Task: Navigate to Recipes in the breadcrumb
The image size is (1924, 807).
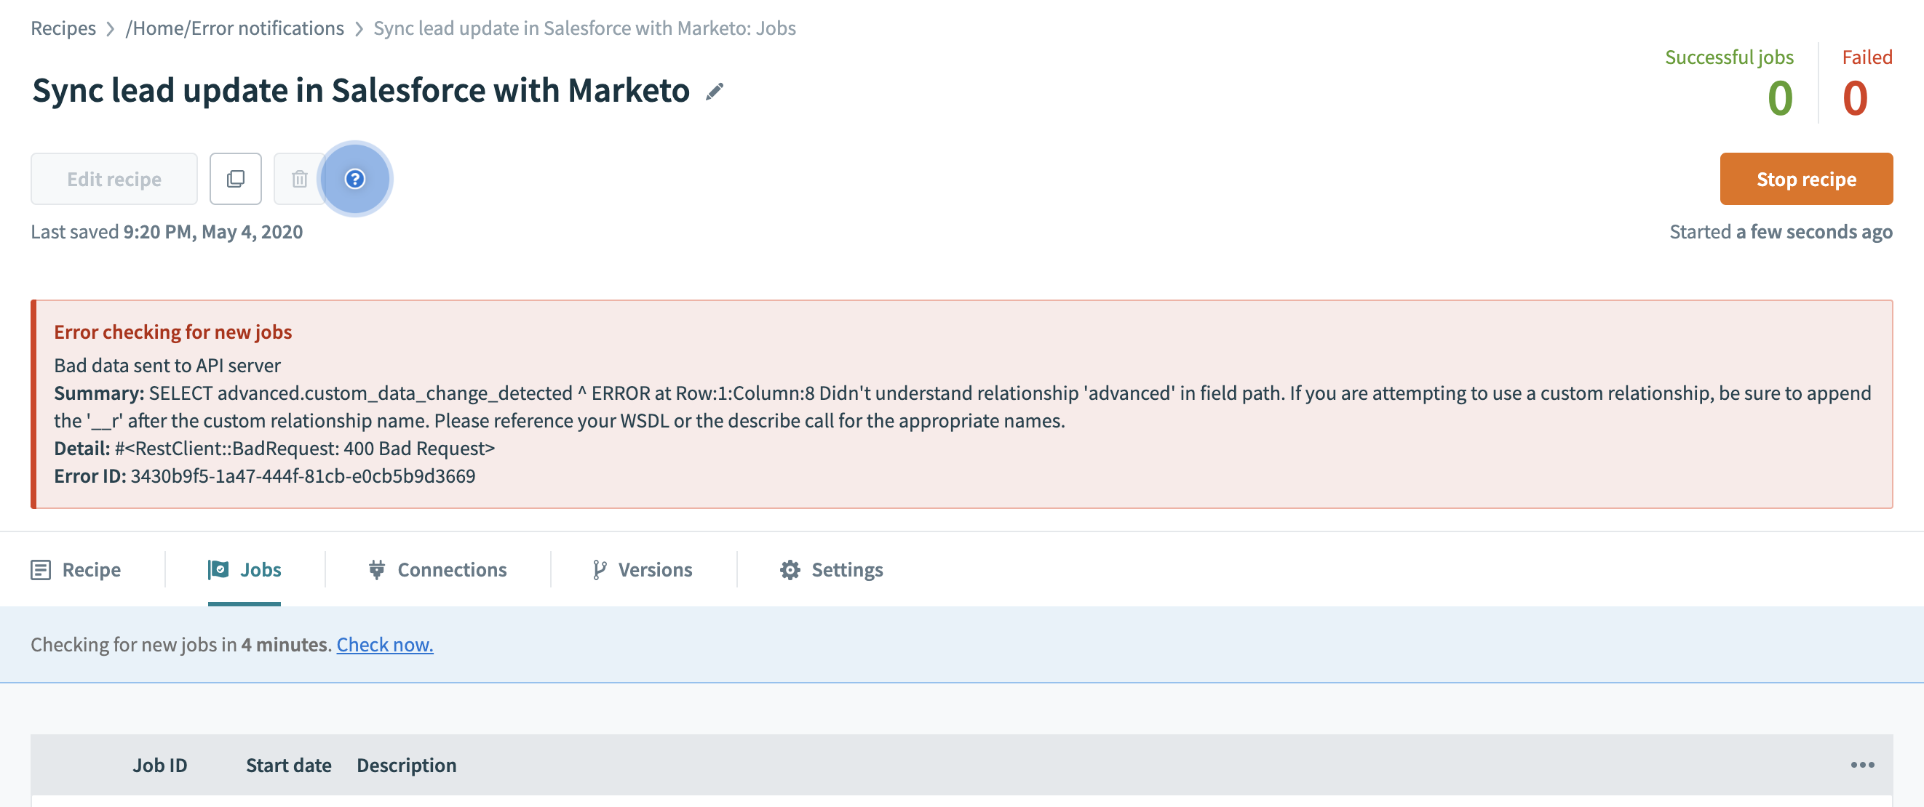Action: (63, 28)
